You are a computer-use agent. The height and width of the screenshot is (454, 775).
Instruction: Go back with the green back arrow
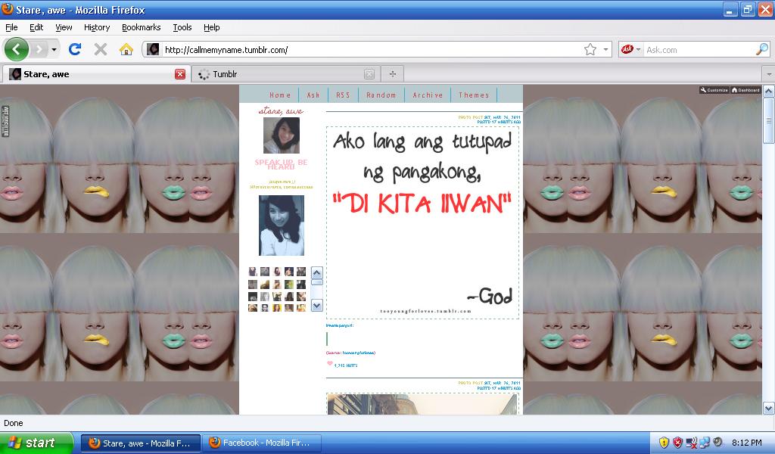tap(17, 49)
